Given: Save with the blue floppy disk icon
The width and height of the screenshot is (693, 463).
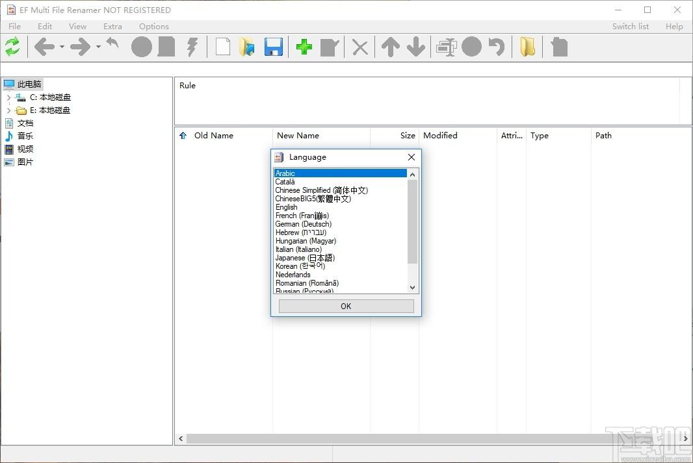Looking at the screenshot, I should click(x=274, y=47).
